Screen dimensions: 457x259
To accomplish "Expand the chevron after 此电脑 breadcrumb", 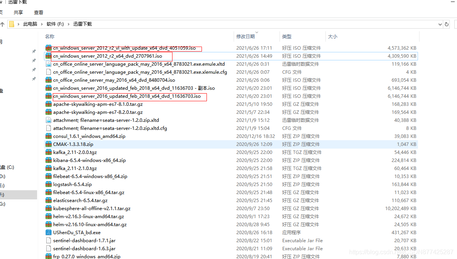I will (x=42, y=24).
